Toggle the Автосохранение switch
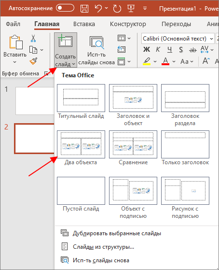219x270 pixels. click(65, 8)
